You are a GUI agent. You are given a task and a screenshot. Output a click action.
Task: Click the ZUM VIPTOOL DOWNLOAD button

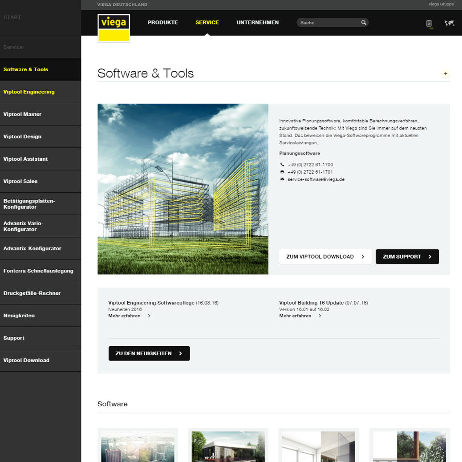coord(325,257)
